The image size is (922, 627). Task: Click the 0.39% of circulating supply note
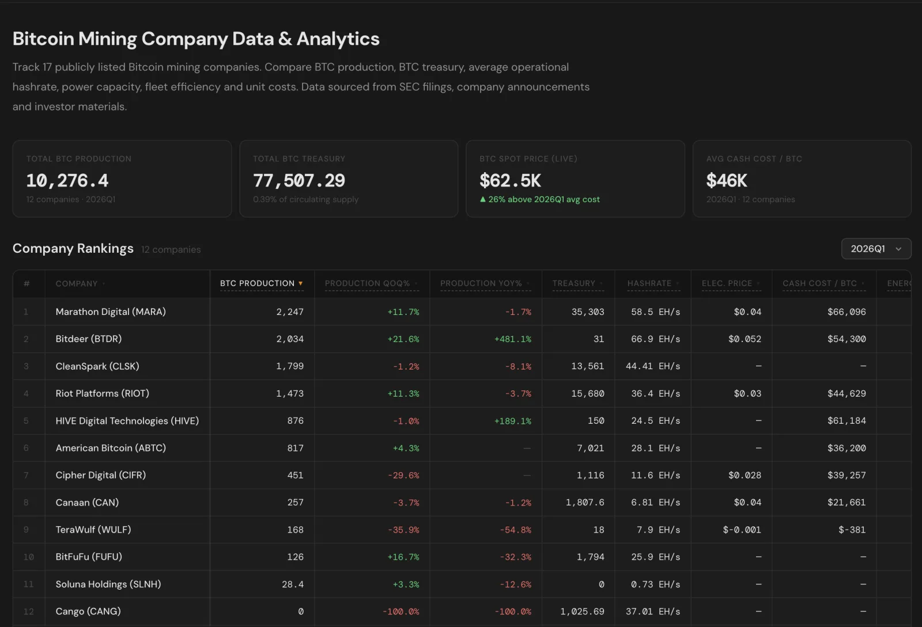(305, 199)
